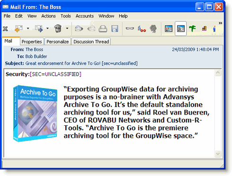Click the small purple and yellow document icon
This screenshot has width=232, height=176.
point(205,28)
